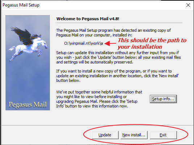Click the Update button
The image size is (194, 145).
tap(105, 135)
